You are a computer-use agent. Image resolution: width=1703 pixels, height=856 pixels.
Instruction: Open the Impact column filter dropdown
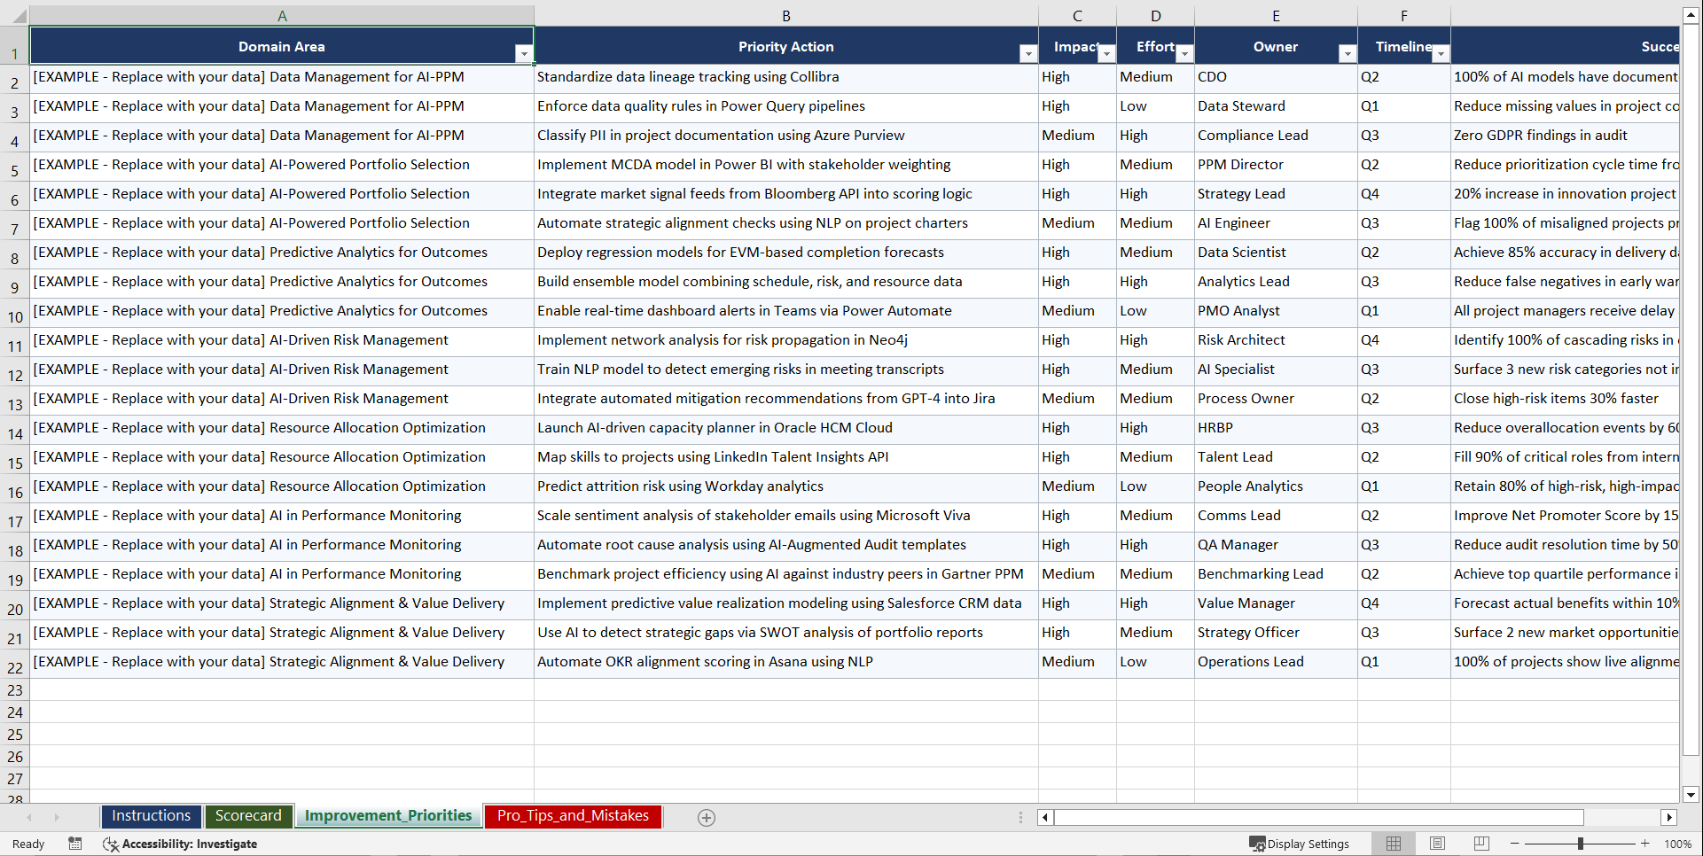pos(1106,53)
